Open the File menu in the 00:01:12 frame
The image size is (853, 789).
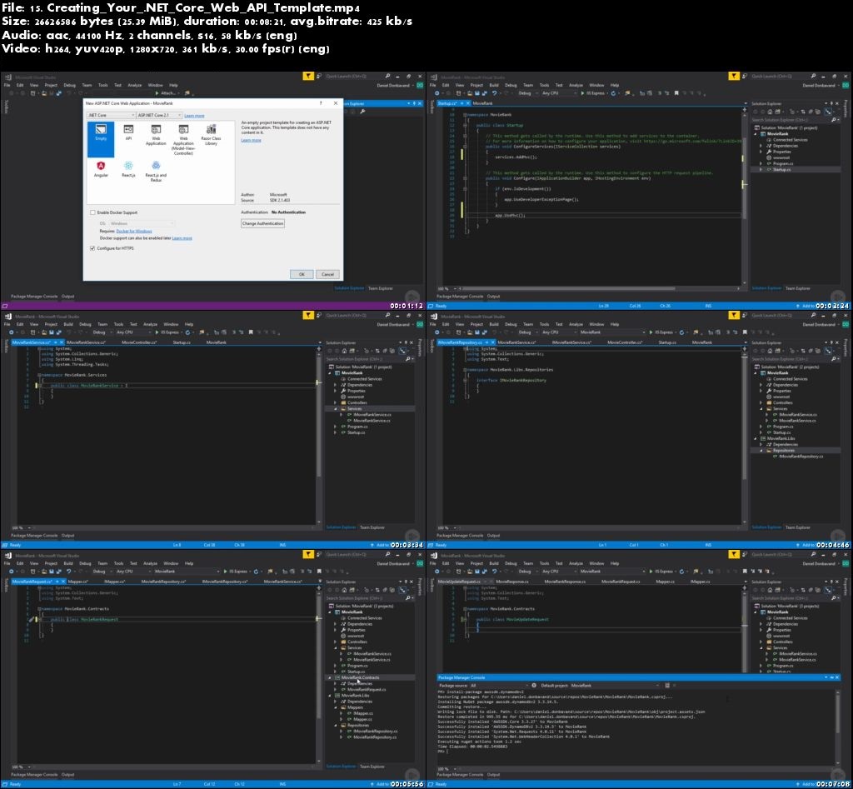pos(7,85)
